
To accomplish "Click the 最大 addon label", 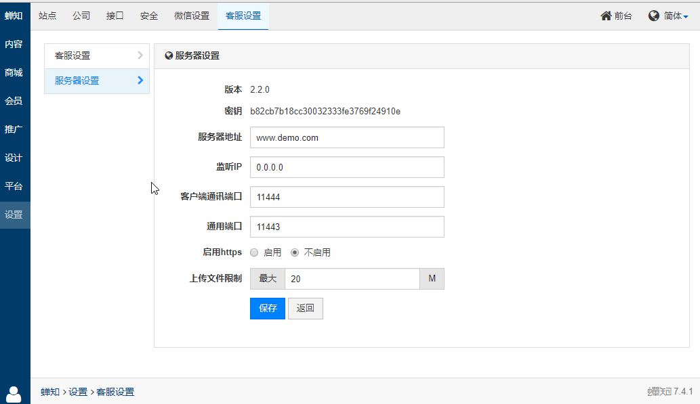I will point(268,279).
